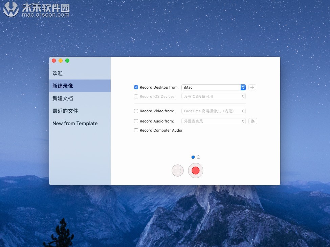Open the 外置麦克风 microphone dropdown
Image resolution: width=330 pixels, height=247 pixels.
(x=213, y=121)
